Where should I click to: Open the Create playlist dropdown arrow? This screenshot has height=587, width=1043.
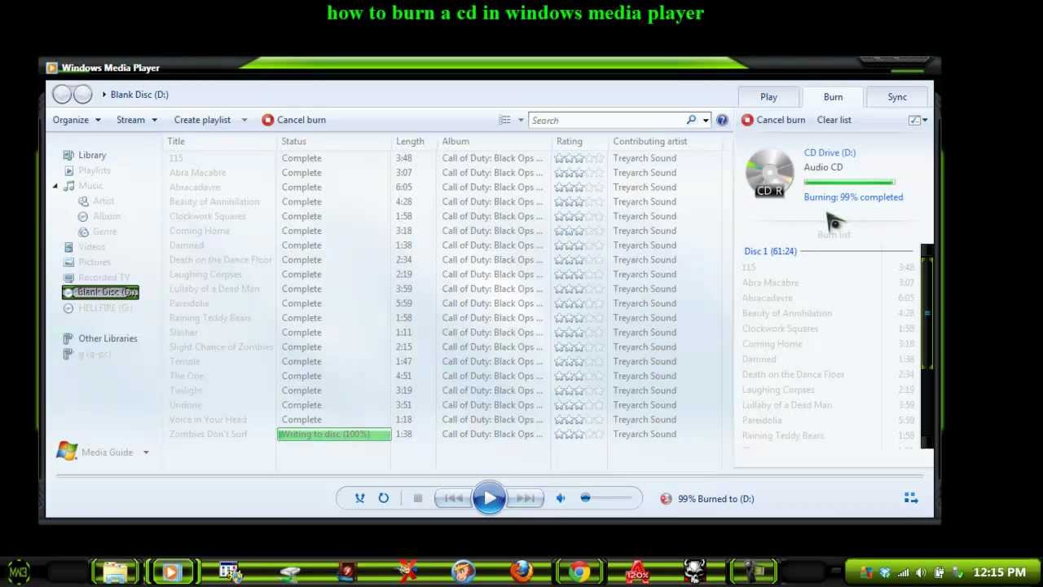click(244, 120)
